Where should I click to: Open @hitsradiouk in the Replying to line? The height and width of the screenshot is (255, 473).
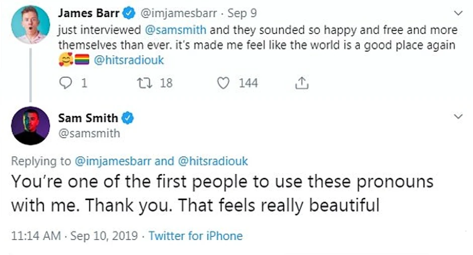pyautogui.click(x=211, y=161)
